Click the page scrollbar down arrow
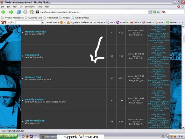 tap(183, 127)
